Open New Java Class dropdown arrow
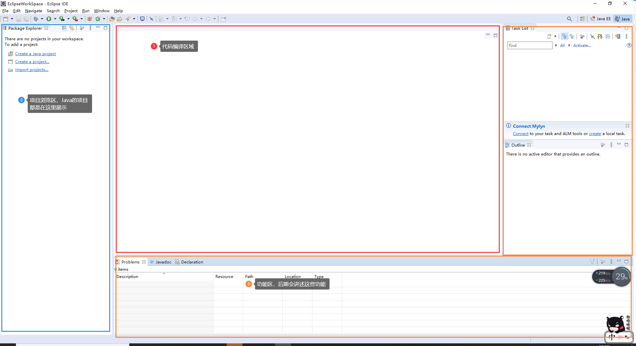The height and width of the screenshot is (346, 636). pyautogui.click(x=104, y=19)
